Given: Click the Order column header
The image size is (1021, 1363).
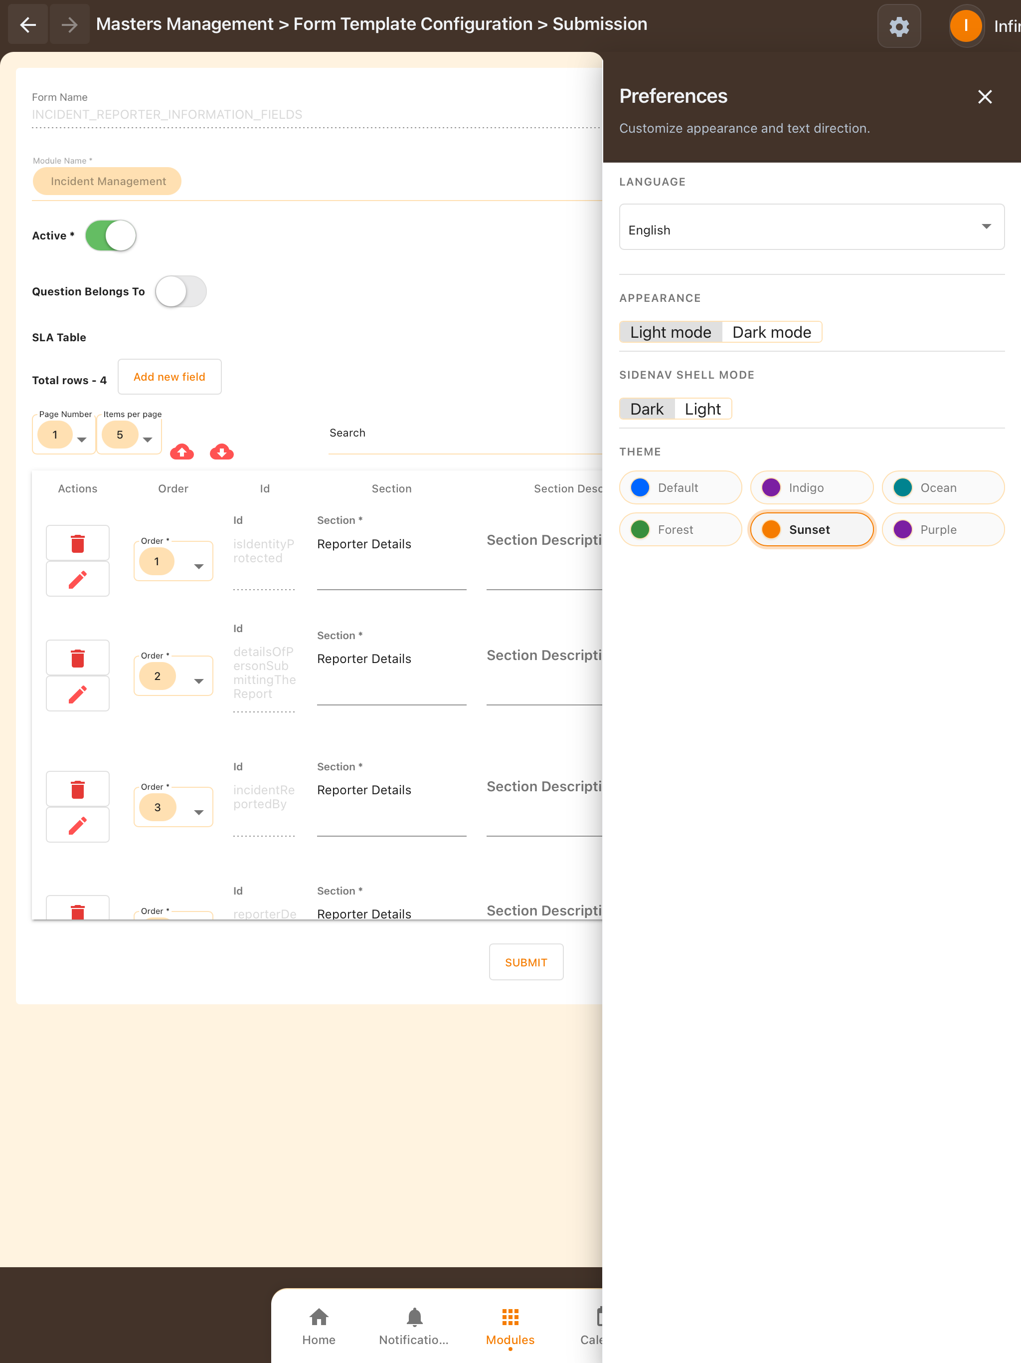Looking at the screenshot, I should (x=173, y=488).
